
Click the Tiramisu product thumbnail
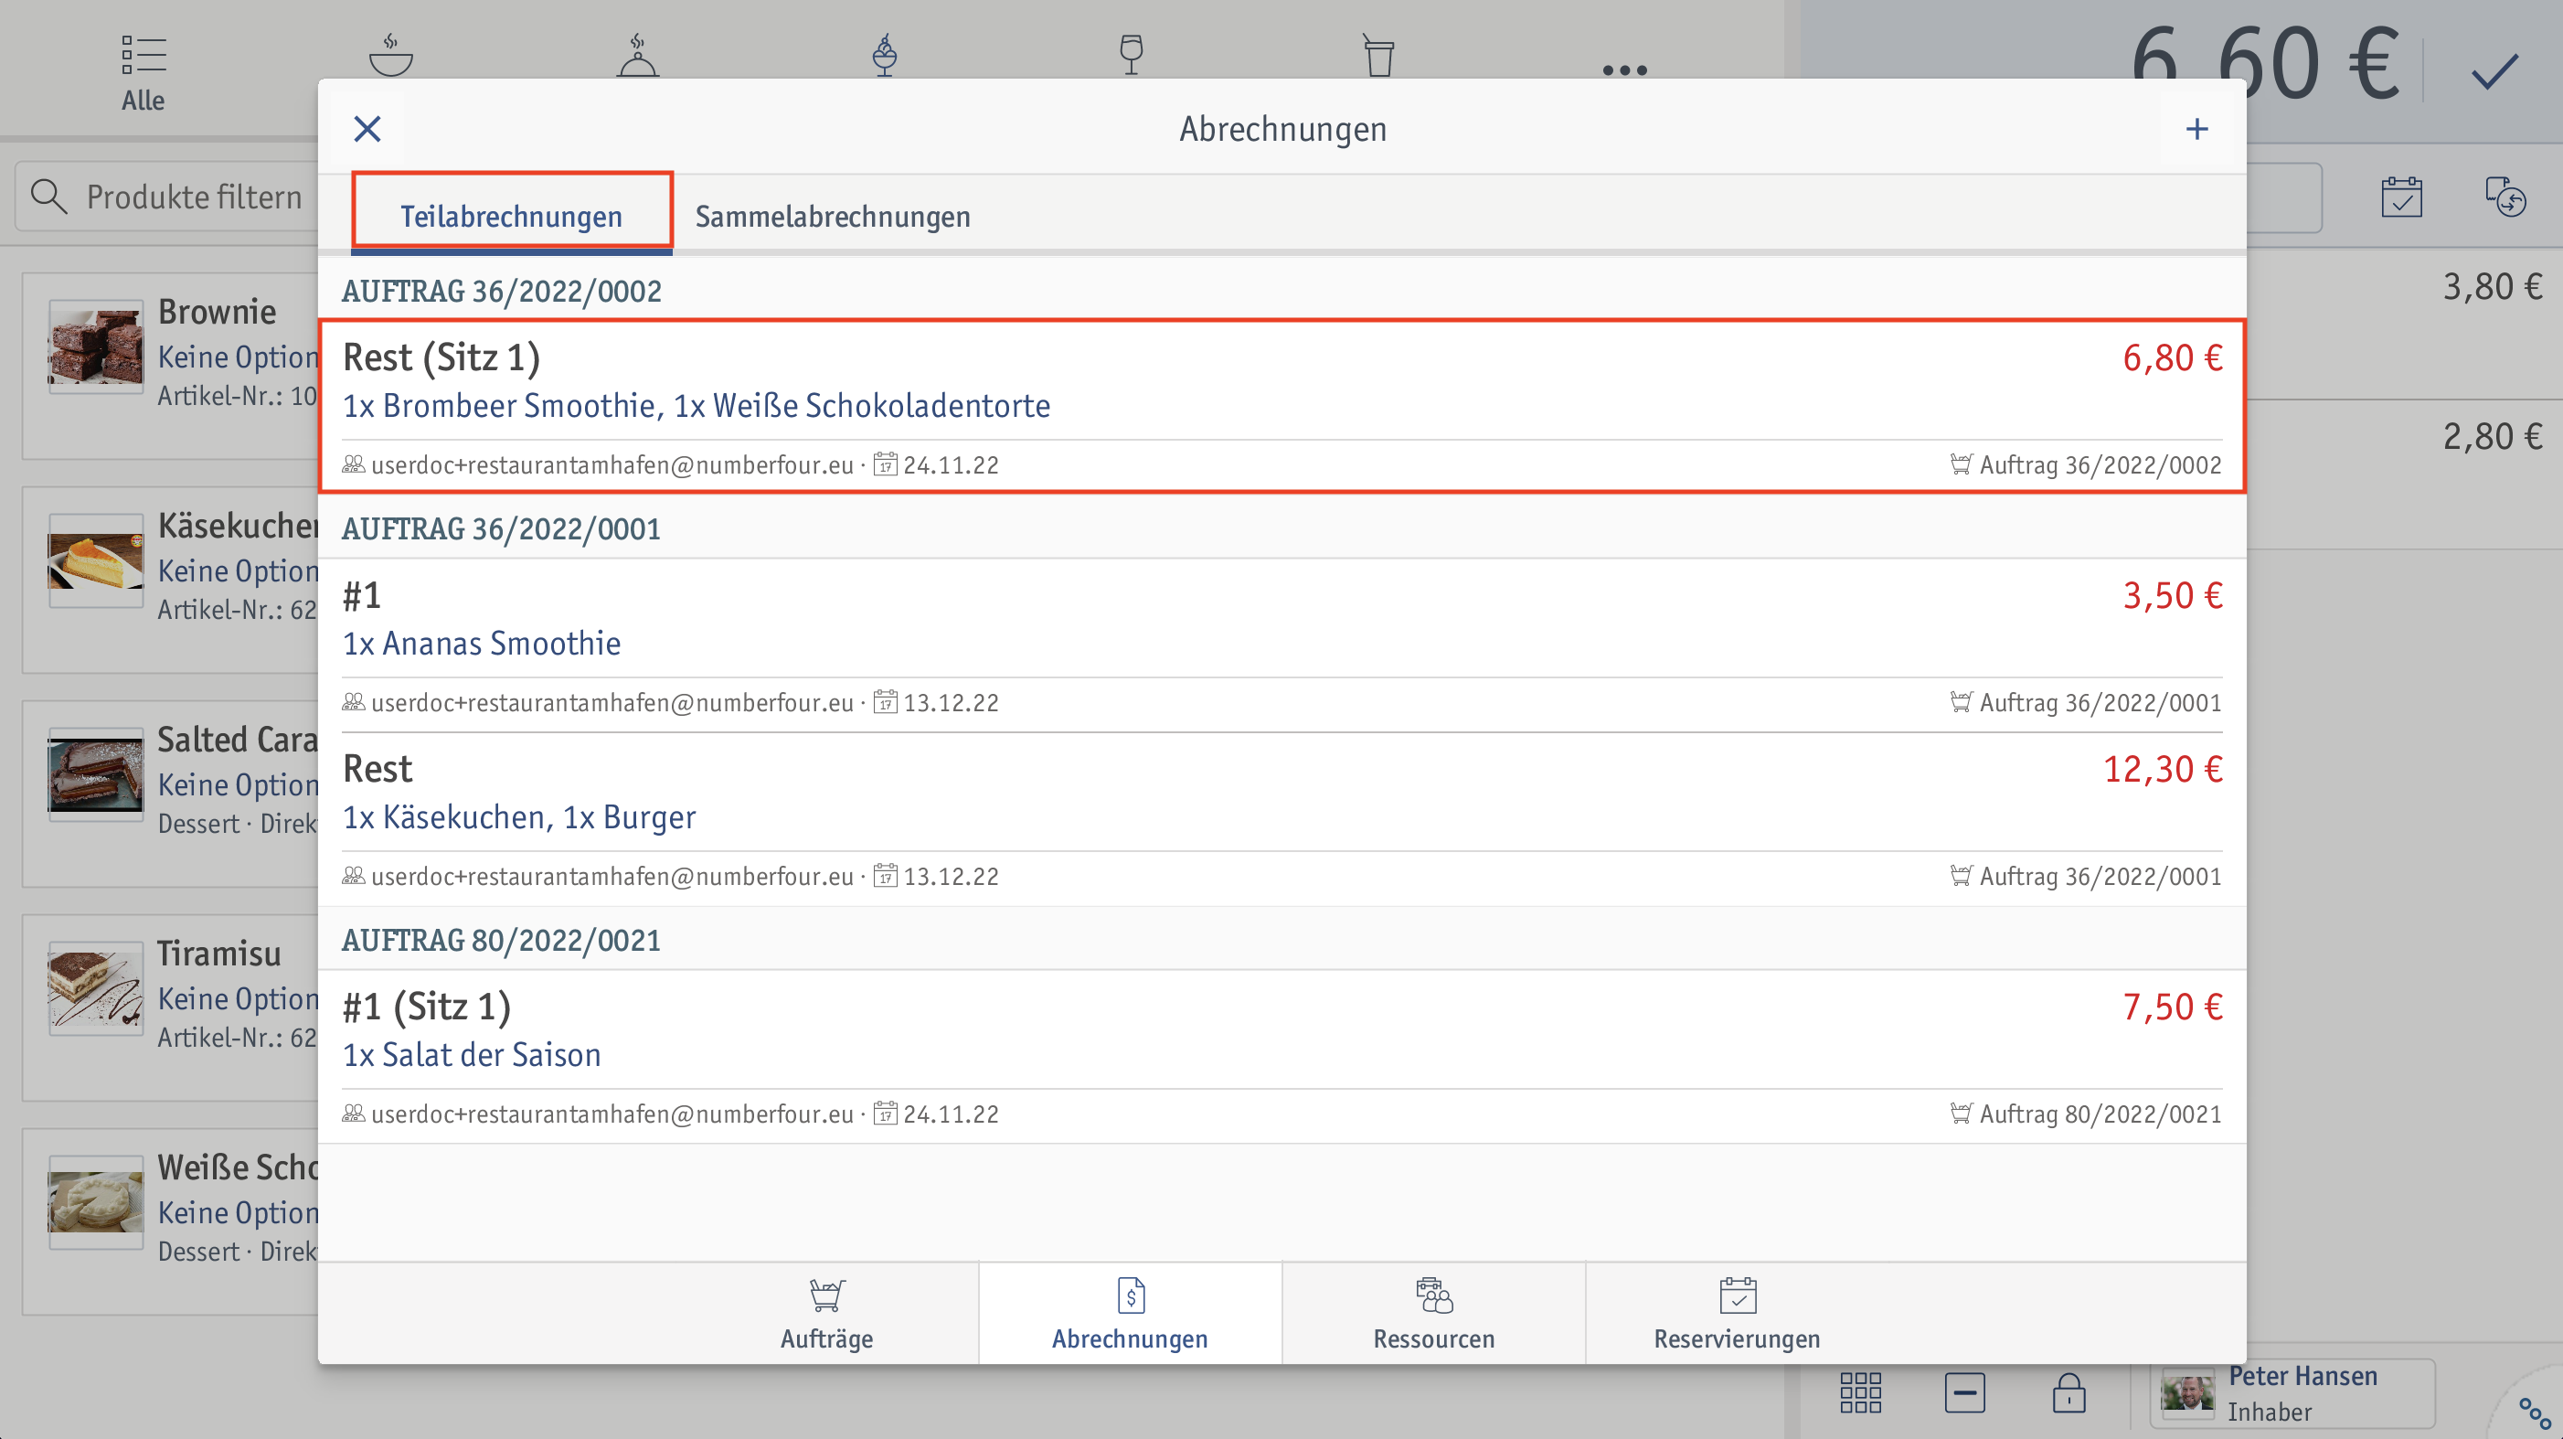pos(97,988)
